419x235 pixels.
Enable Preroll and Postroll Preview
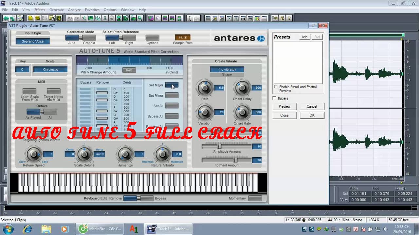(x=276, y=87)
